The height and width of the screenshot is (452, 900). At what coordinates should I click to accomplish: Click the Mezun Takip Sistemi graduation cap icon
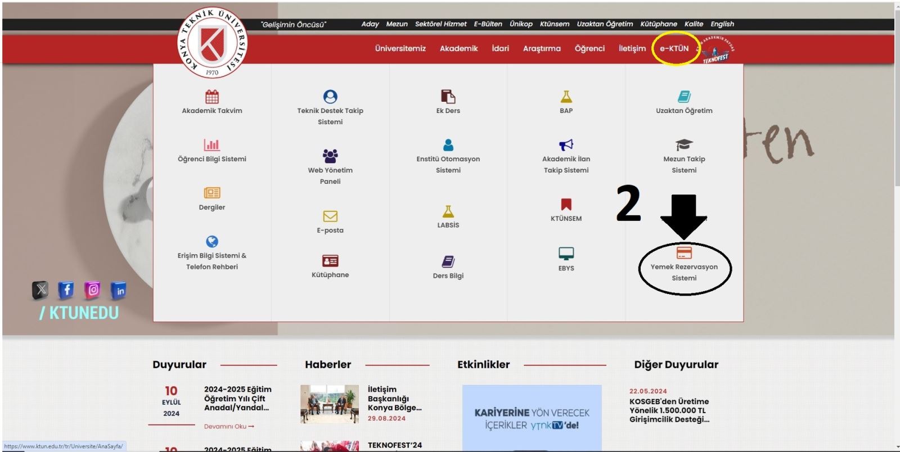click(x=684, y=145)
